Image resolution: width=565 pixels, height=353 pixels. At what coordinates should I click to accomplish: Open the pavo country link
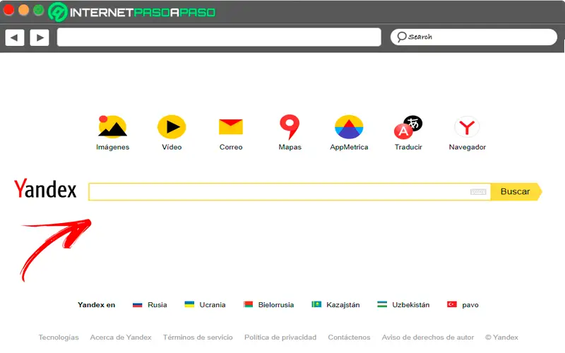pos(470,305)
